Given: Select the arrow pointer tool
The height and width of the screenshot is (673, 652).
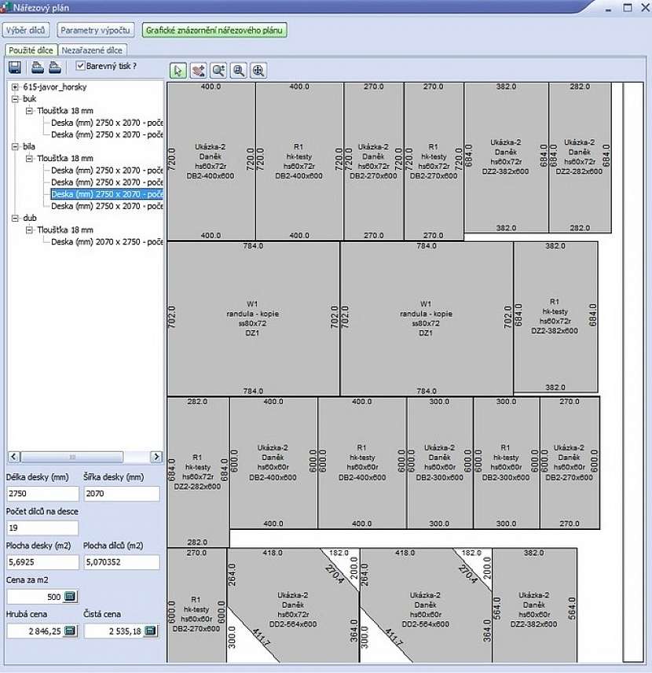Looking at the screenshot, I should pos(178,71).
